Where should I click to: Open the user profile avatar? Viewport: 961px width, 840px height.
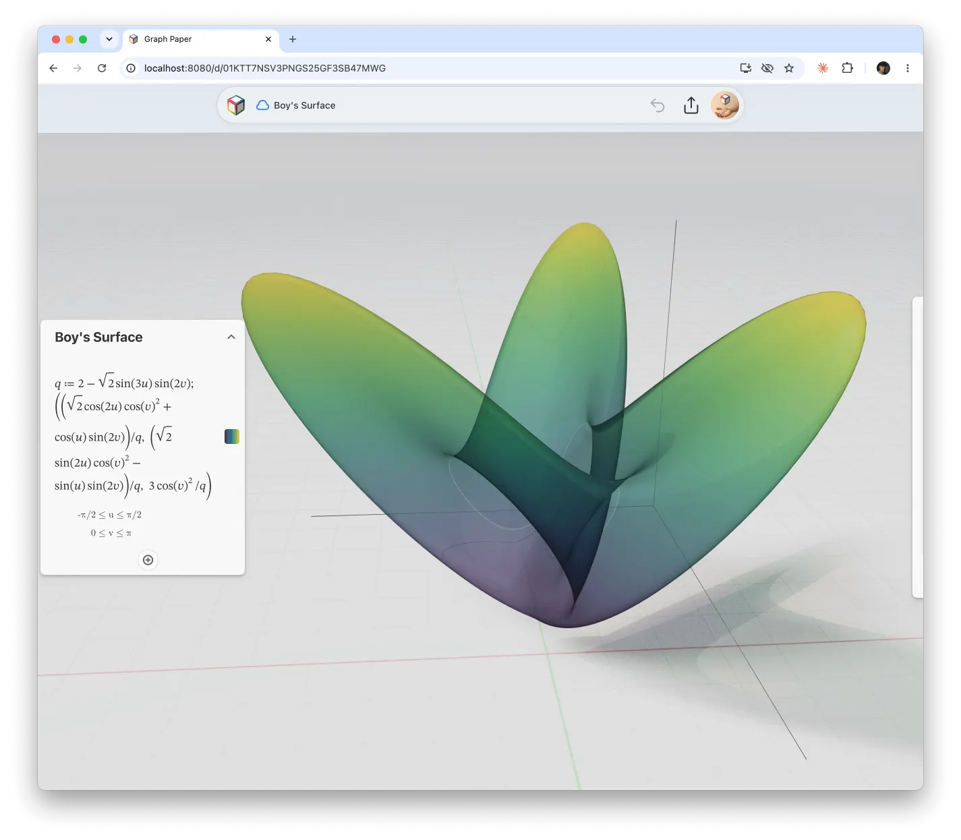pyautogui.click(x=725, y=105)
